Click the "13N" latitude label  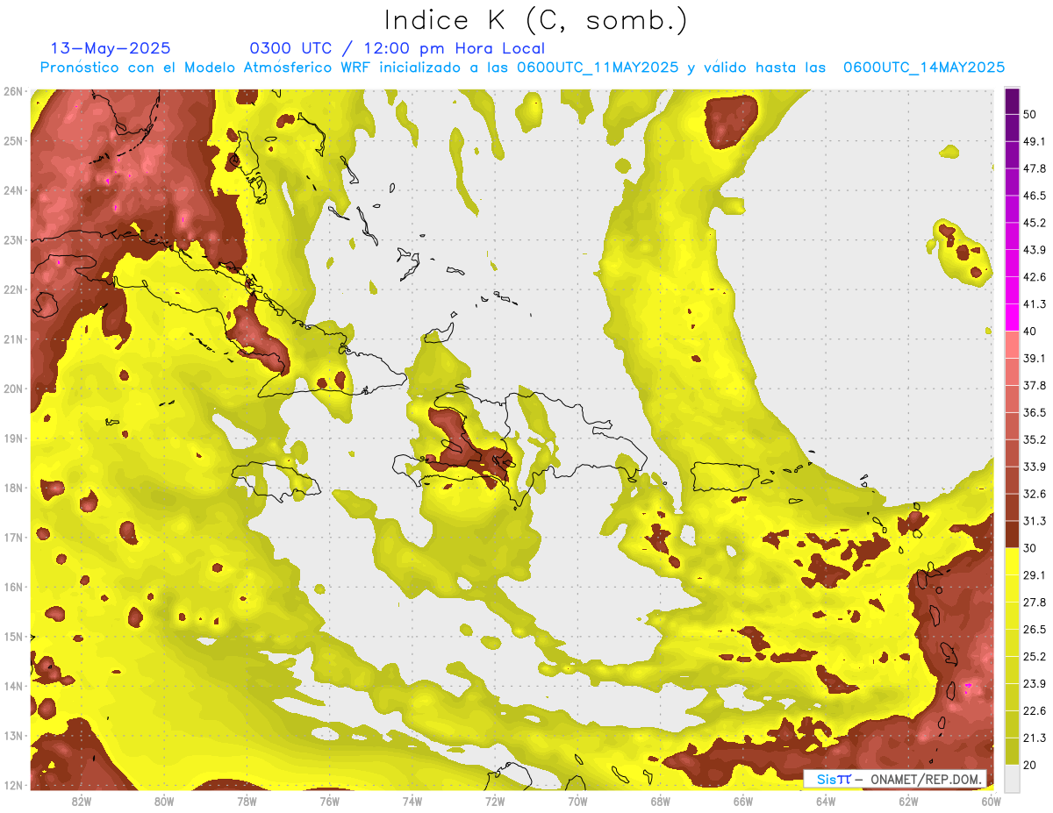(x=12, y=735)
